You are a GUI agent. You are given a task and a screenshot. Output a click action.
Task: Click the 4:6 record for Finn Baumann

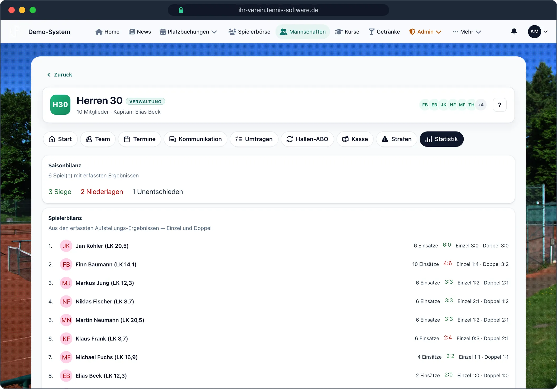tap(448, 263)
